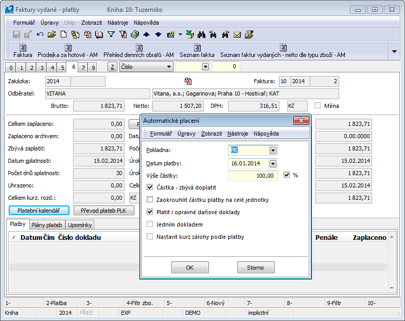Viewport: 405px width, 321px height.
Task: Open the Datum platby date dropdown
Action: (273, 164)
